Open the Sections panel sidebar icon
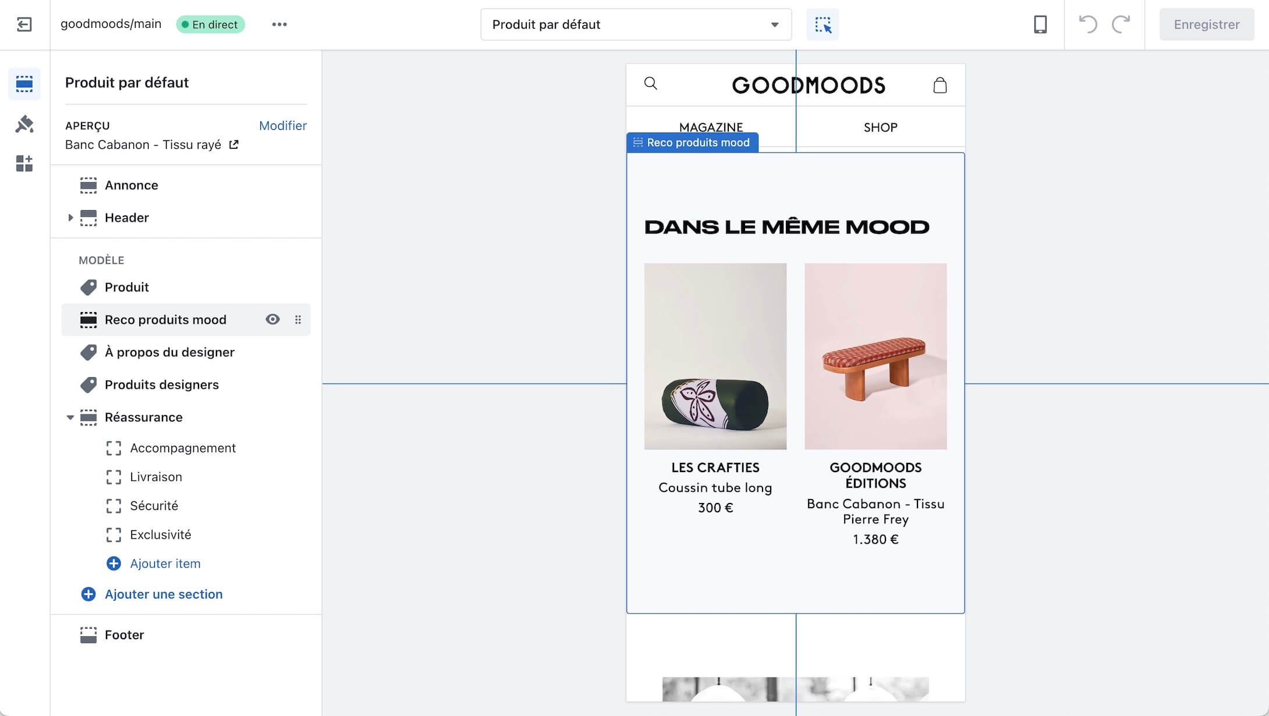The width and height of the screenshot is (1269, 716). pos(24,84)
